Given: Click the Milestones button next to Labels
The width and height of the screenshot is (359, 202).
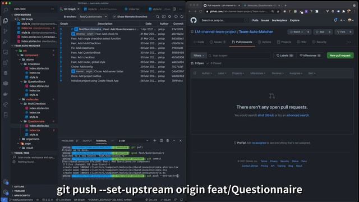Looking at the screenshot, I should pyautogui.click(x=310, y=56).
